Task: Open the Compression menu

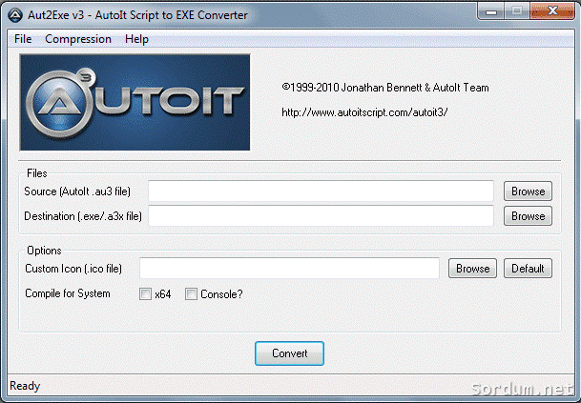Action: (x=78, y=39)
